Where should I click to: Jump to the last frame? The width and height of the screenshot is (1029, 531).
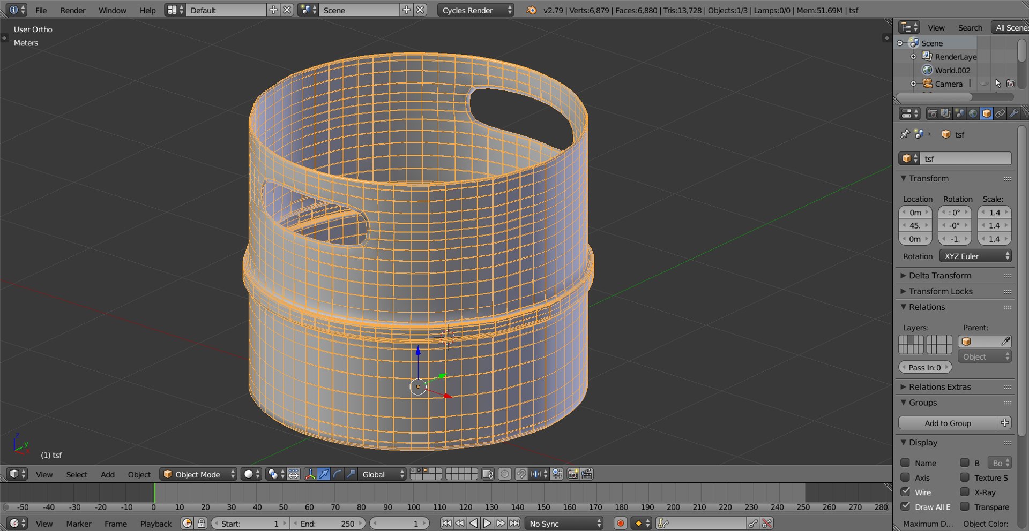tap(514, 523)
